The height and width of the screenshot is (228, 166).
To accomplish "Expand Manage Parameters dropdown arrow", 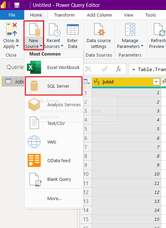I will tap(142, 46).
